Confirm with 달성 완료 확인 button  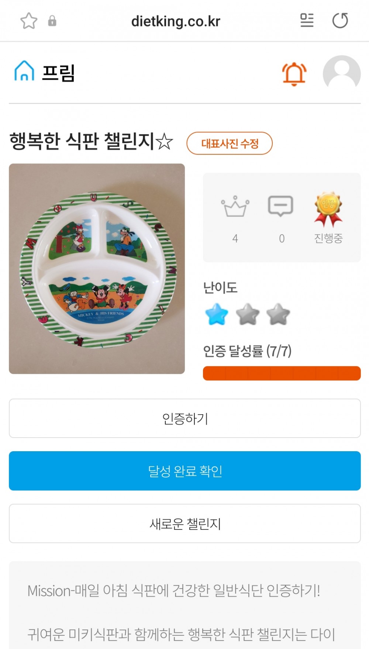pos(185,471)
